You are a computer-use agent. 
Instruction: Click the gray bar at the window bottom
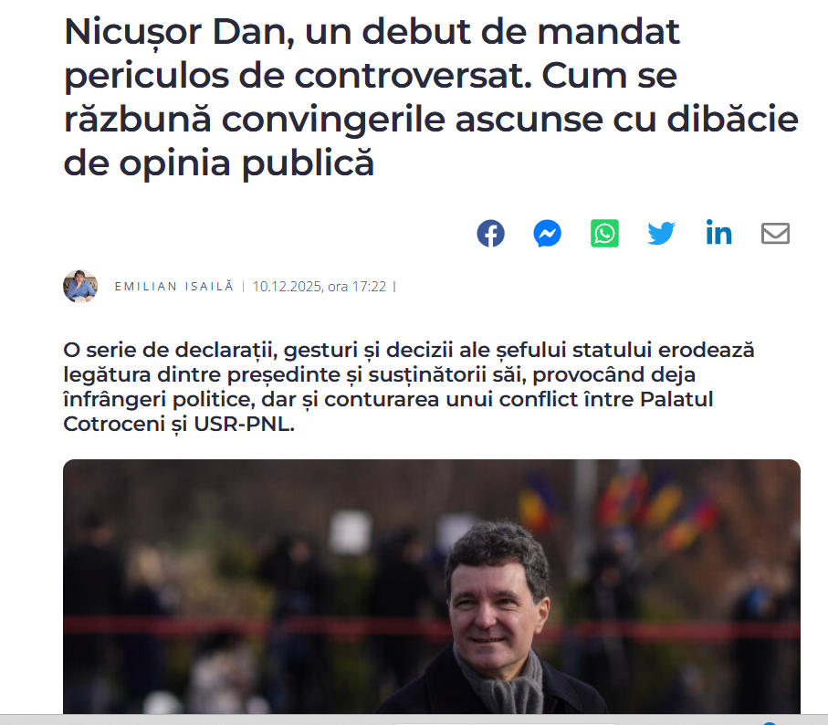(x=414, y=720)
